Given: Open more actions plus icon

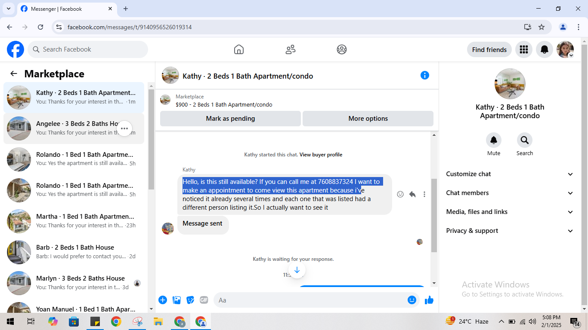Looking at the screenshot, I should [x=163, y=300].
